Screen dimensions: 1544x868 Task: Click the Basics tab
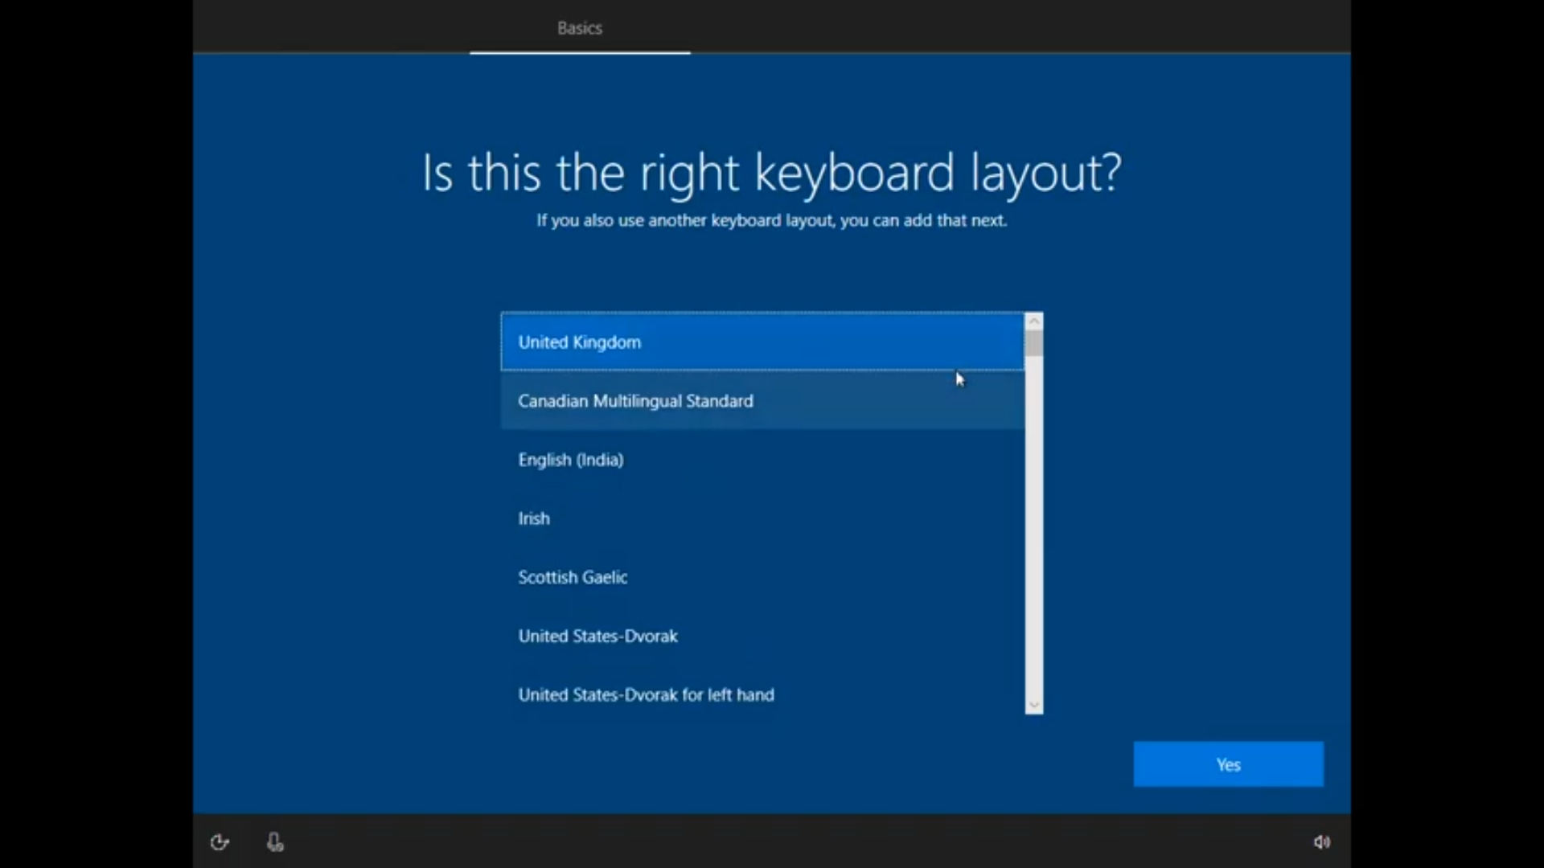(x=579, y=28)
